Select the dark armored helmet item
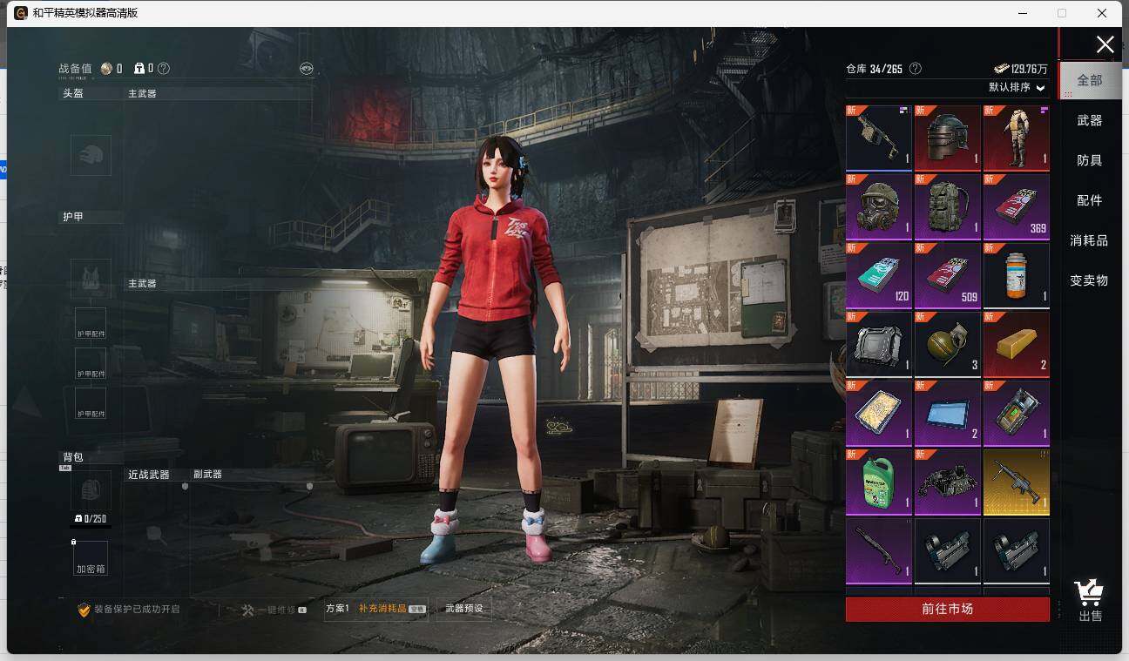 click(948, 138)
